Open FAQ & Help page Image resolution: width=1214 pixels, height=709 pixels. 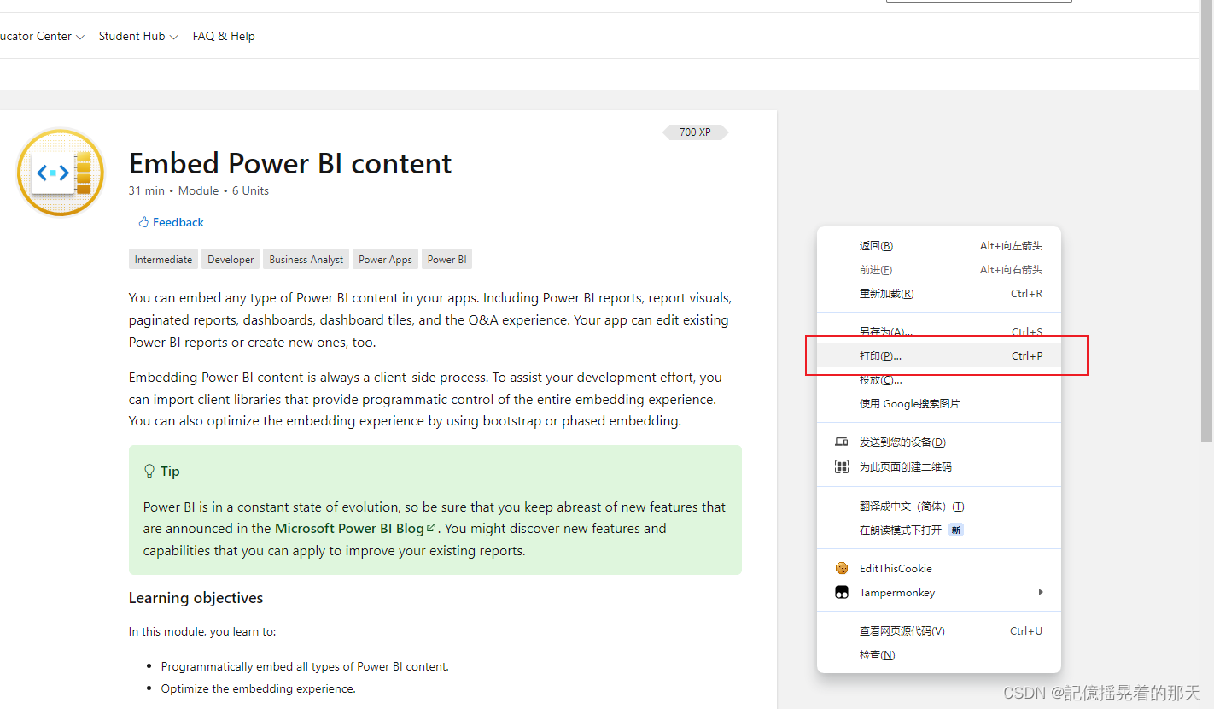tap(224, 36)
